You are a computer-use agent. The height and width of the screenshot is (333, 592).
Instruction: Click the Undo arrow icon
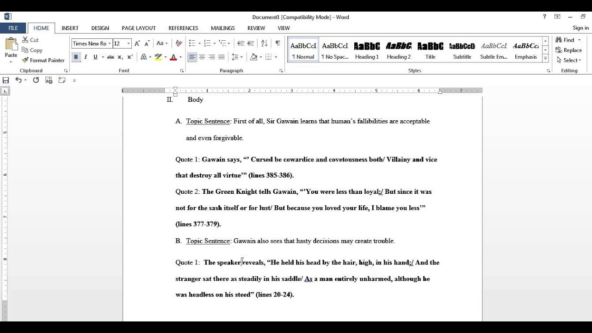18,80
